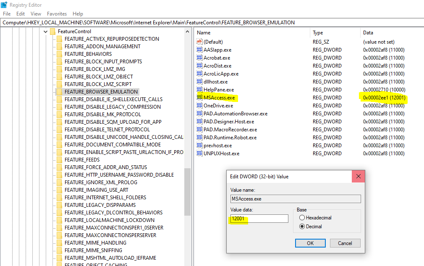Click the DWORD icon beside MSAccess.exe
The height and width of the screenshot is (266, 424).
pos(199,98)
